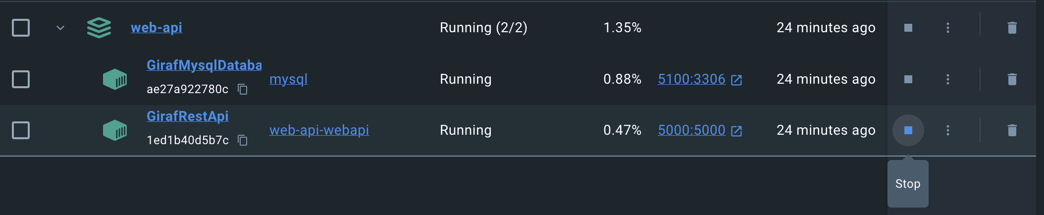The width and height of the screenshot is (1044, 215).
Task: Collapse the web-api stack chevron
Action: (60, 28)
